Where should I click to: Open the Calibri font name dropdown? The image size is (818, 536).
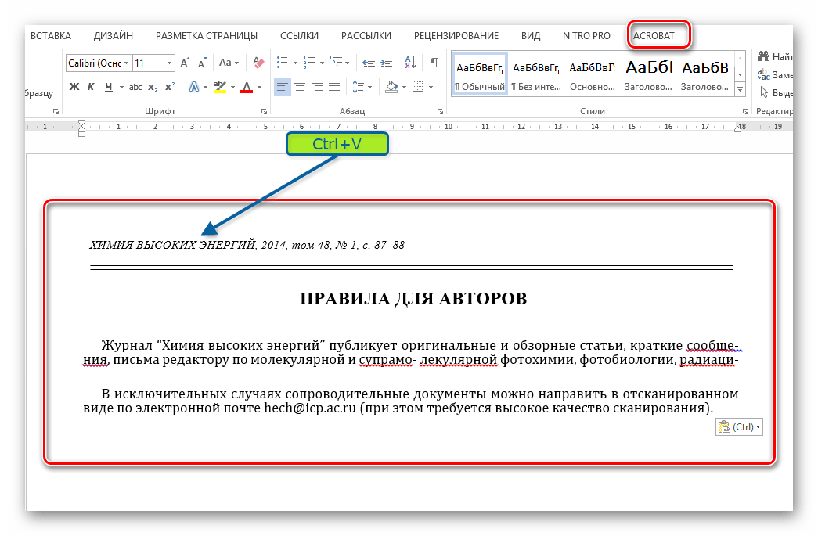tap(125, 63)
